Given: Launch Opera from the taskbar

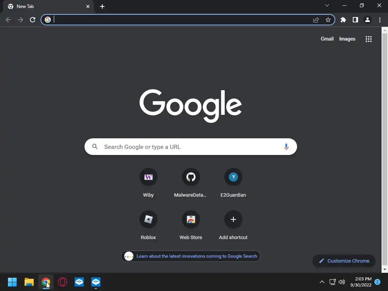Looking at the screenshot, I should [x=63, y=282].
